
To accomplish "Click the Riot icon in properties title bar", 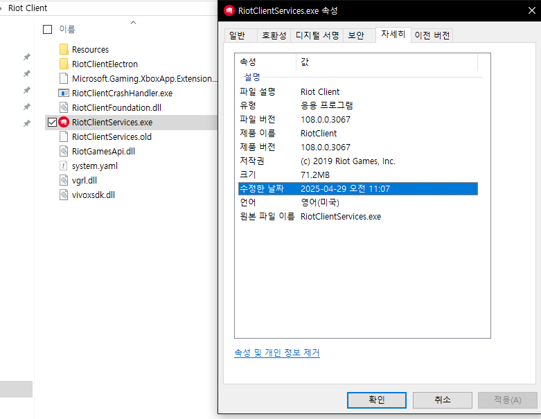I will pyautogui.click(x=229, y=10).
